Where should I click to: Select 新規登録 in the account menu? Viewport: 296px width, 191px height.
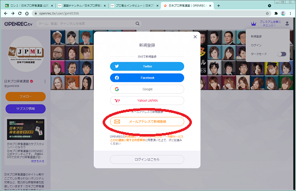pyautogui.click(x=256, y=36)
